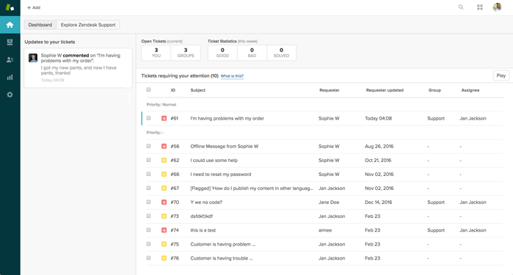Open Admin settings gear icon
This screenshot has height=275, width=513.
[10, 95]
